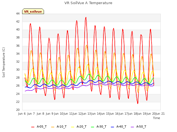Click the highest red A-05_T peak near 43
This screenshot has width=177, height=132.
[86, 18]
